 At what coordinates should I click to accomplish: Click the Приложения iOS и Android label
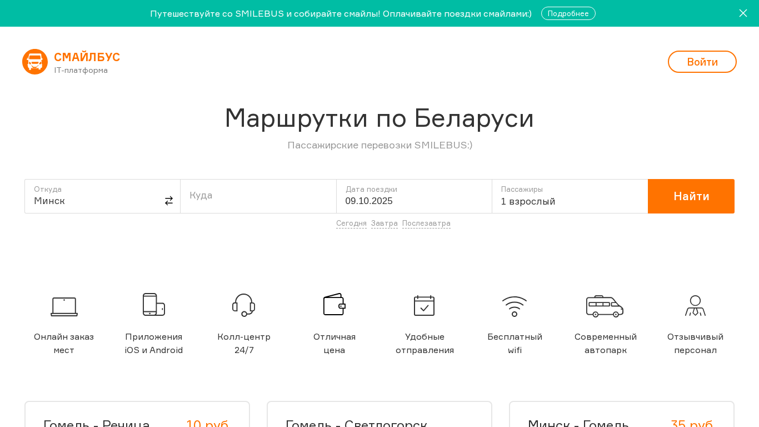154,344
